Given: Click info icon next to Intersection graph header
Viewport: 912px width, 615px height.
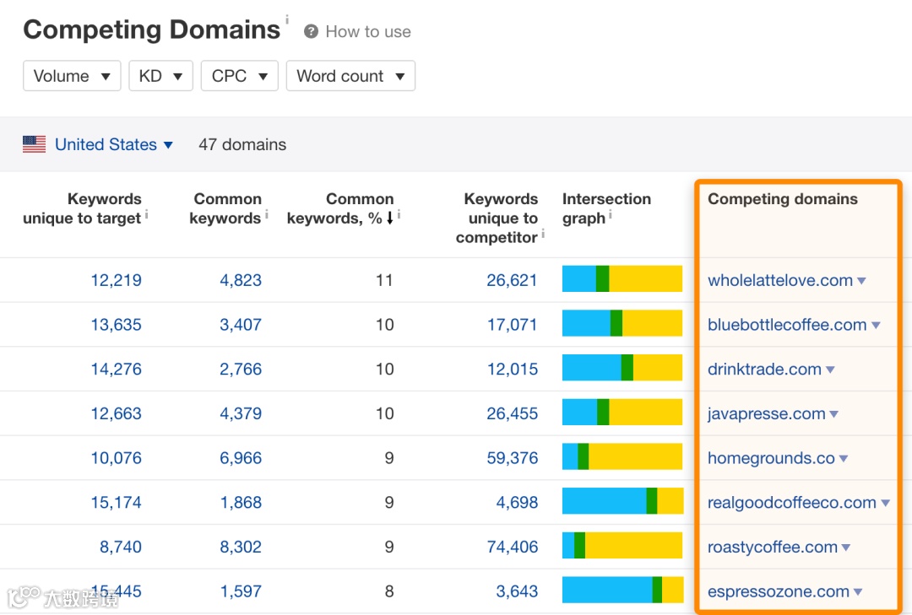Looking at the screenshot, I should (x=611, y=214).
